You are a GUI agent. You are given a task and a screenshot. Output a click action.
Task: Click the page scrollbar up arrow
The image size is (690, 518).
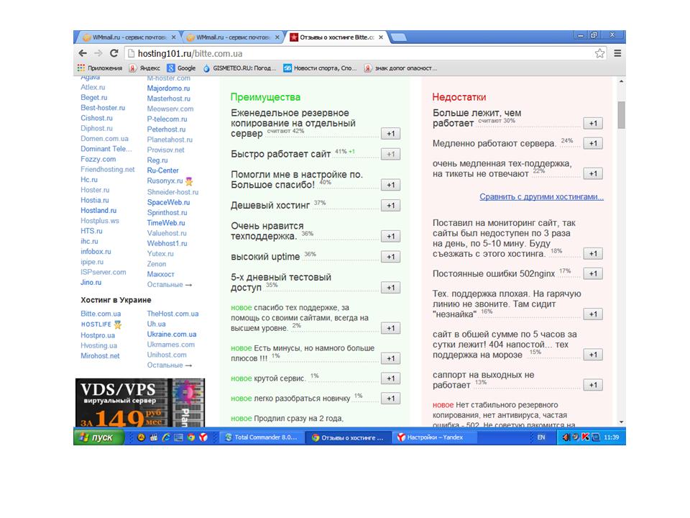pos(621,81)
